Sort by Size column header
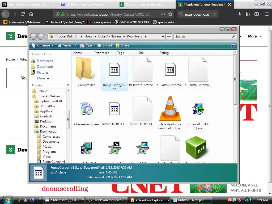 point(147,53)
